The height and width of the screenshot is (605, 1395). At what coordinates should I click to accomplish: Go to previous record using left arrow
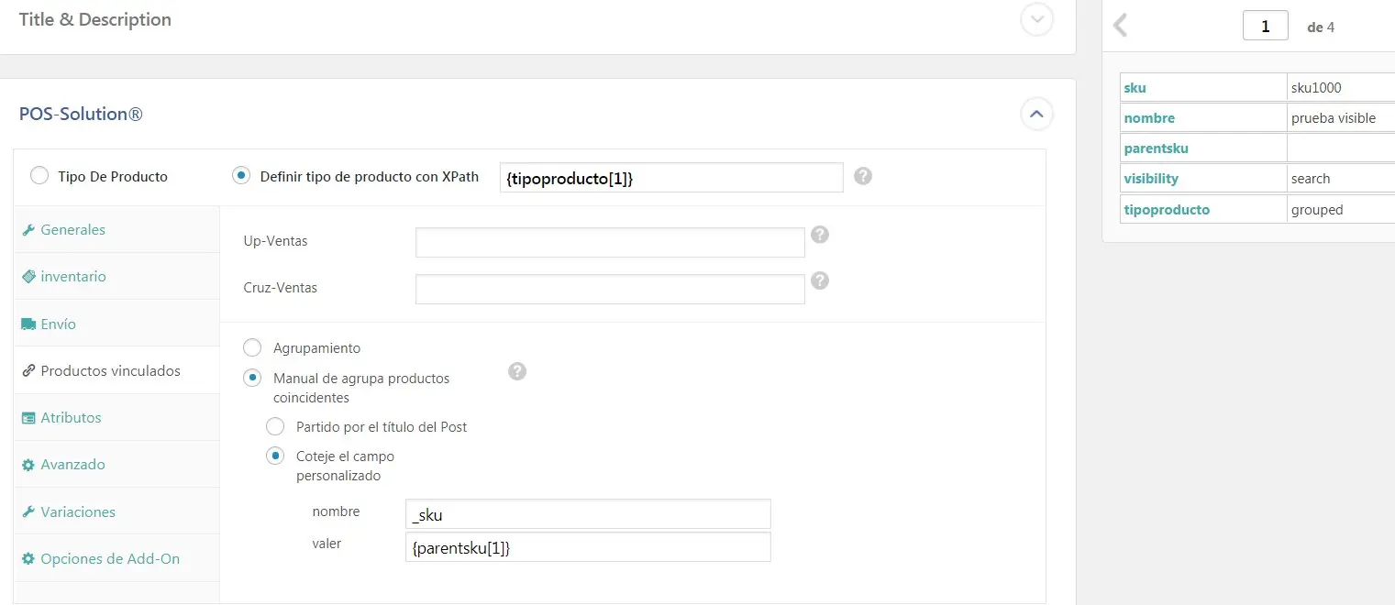coord(1120,26)
